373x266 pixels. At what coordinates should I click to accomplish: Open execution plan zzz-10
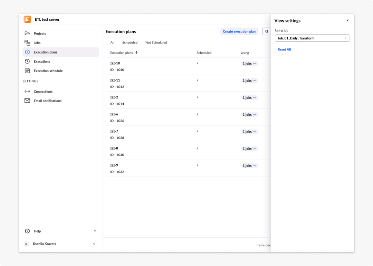pos(115,63)
